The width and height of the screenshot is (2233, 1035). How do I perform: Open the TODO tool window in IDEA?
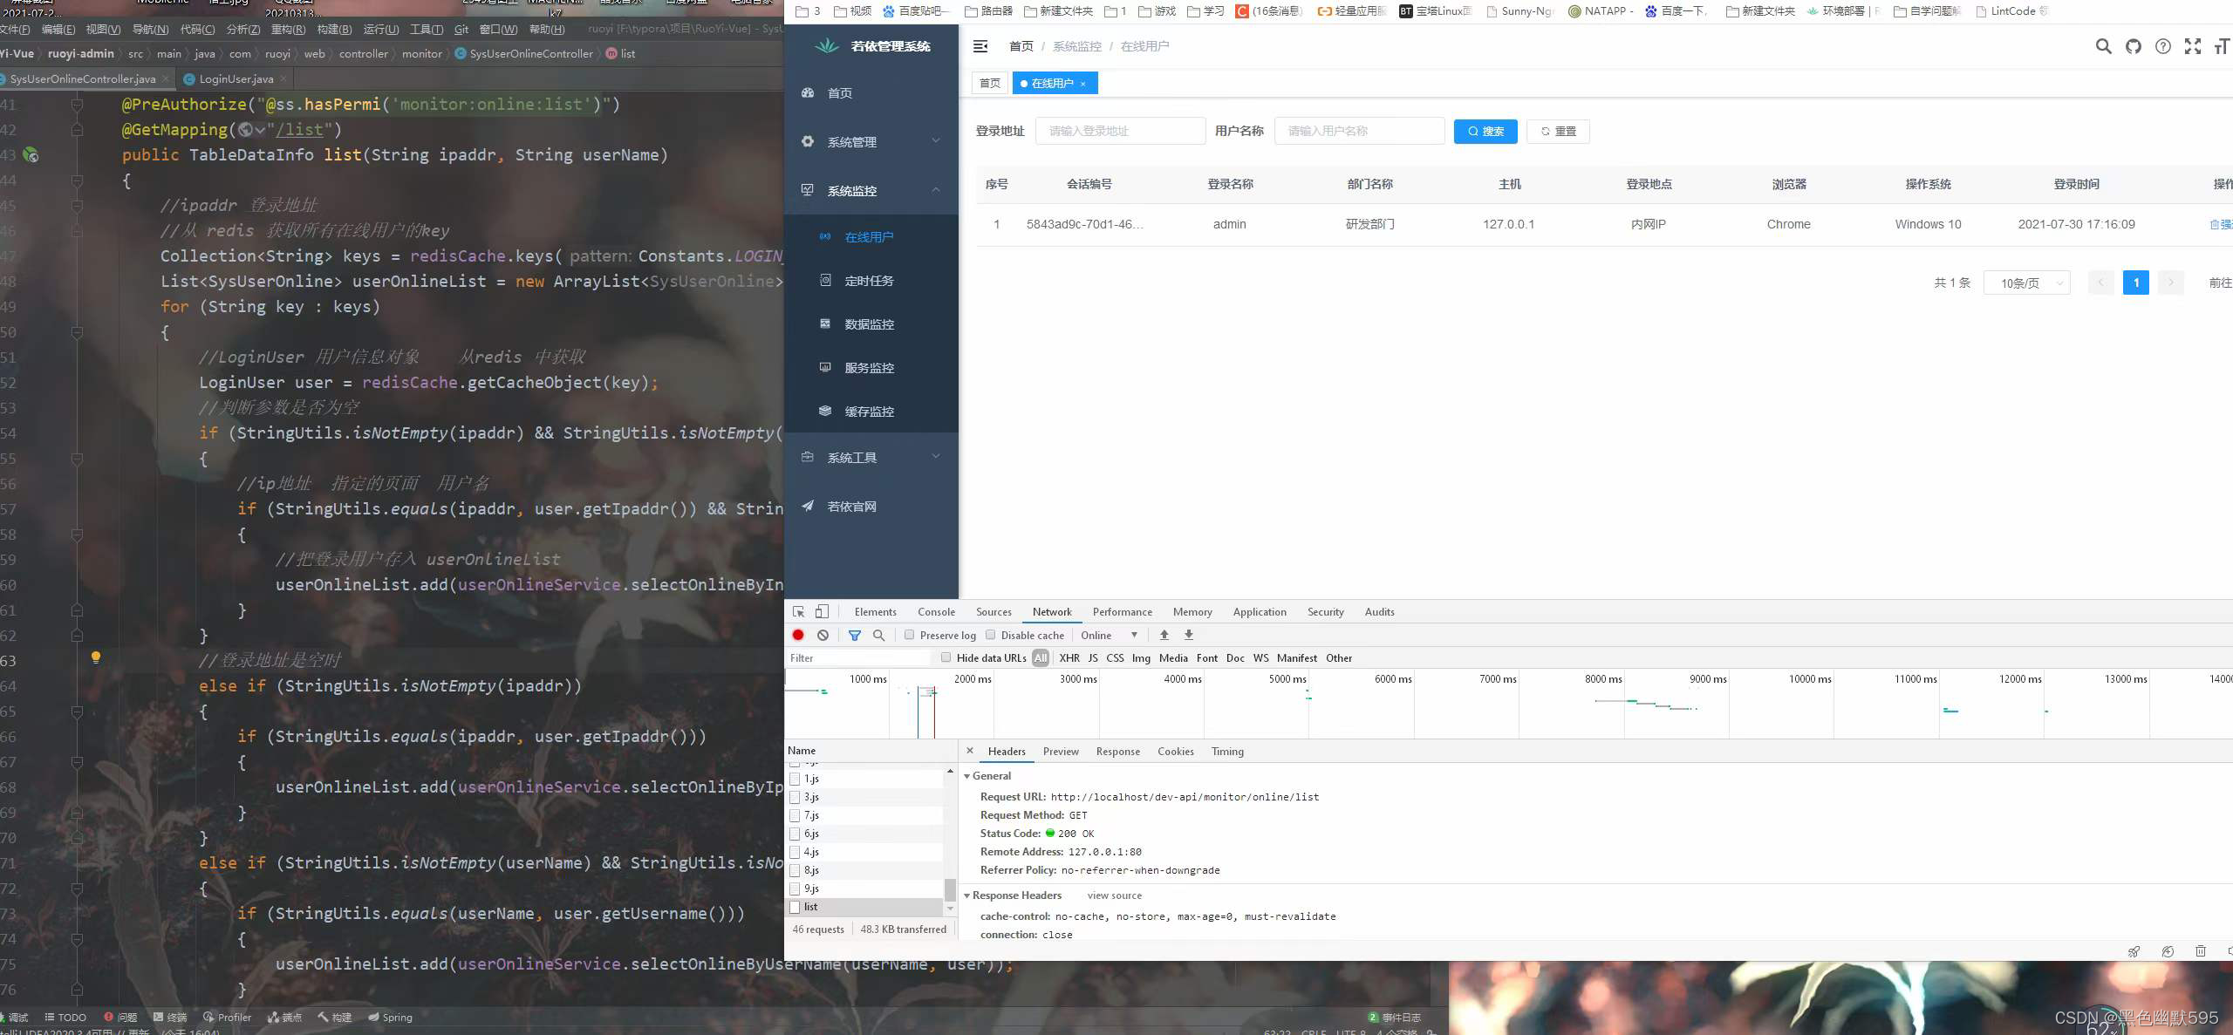click(x=65, y=1018)
